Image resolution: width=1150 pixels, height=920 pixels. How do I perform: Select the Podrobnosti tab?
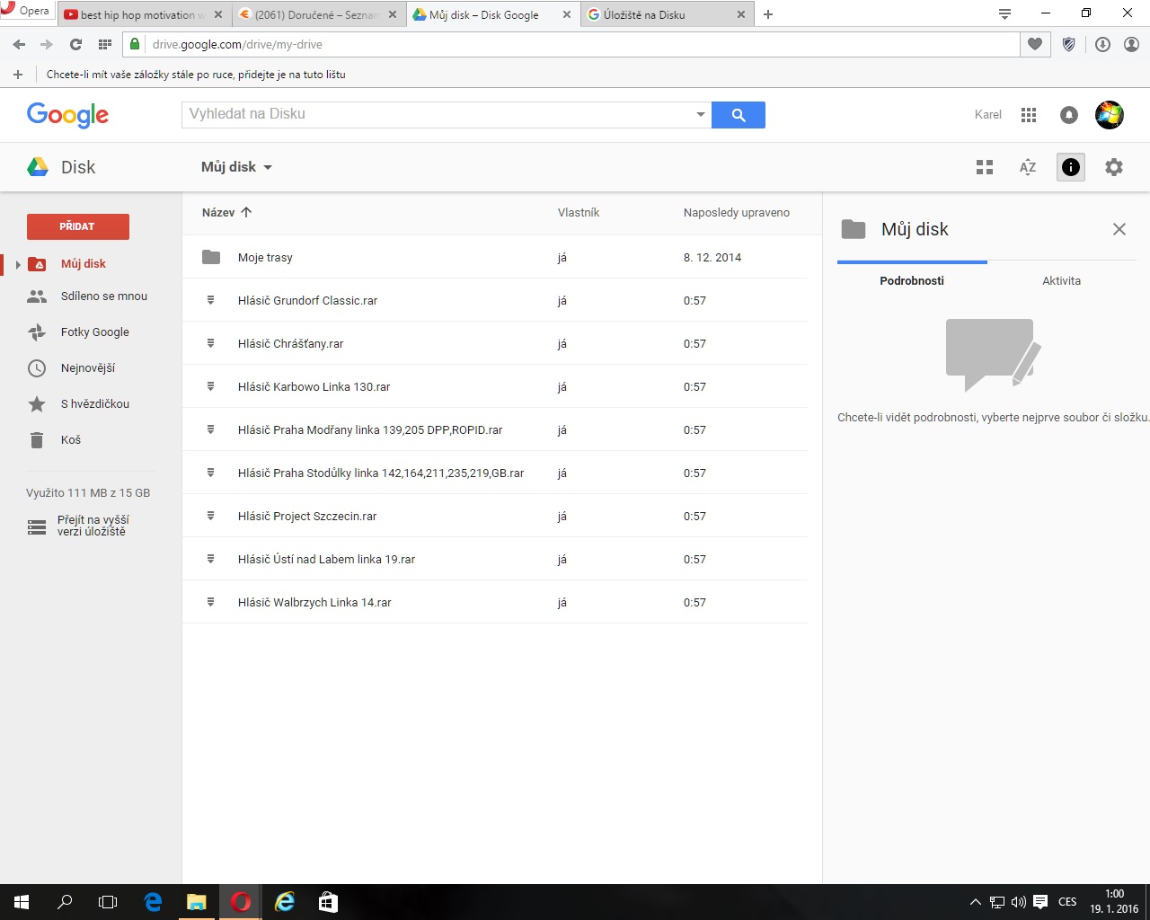[911, 281]
